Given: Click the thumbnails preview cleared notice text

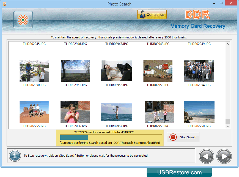Looking at the screenshot, I should click(x=119, y=37).
